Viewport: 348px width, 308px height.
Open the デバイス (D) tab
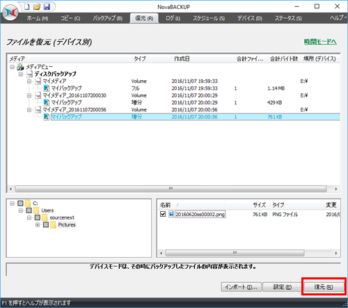click(249, 18)
